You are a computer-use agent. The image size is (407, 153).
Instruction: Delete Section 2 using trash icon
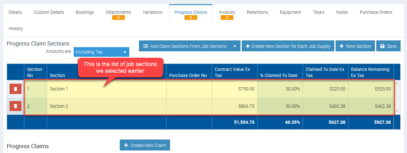point(15,106)
